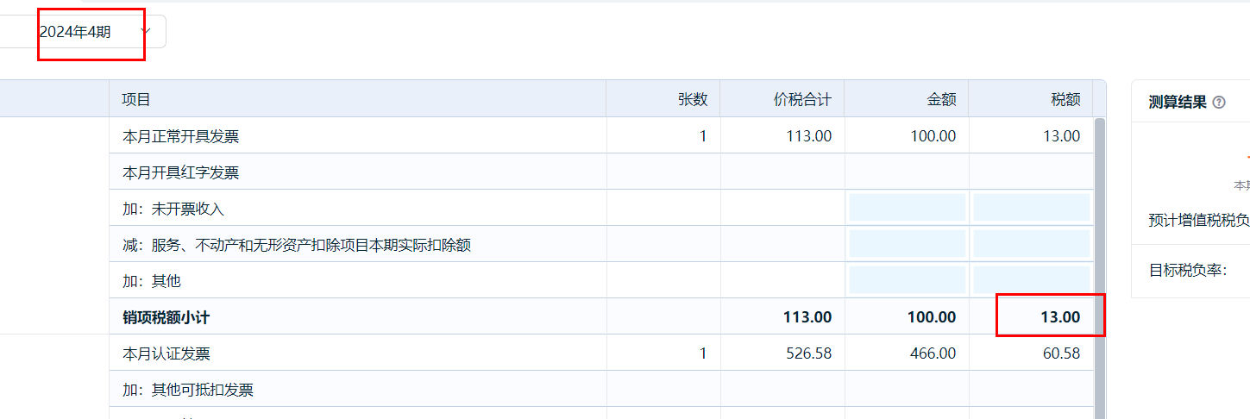Click the table's vertical scrollbar

coord(1099,259)
